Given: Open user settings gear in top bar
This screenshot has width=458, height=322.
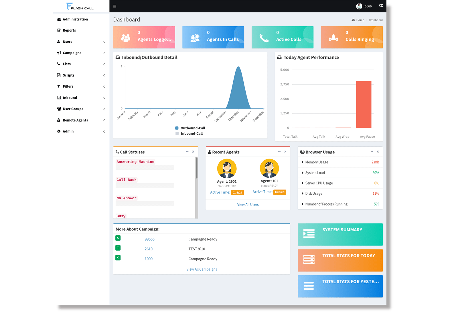Looking at the screenshot, I should pos(381,5).
